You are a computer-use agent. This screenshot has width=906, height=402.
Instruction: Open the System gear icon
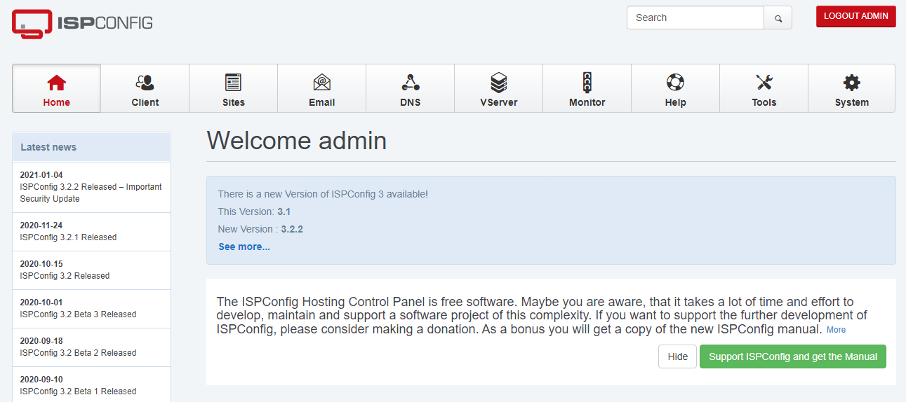coord(851,83)
